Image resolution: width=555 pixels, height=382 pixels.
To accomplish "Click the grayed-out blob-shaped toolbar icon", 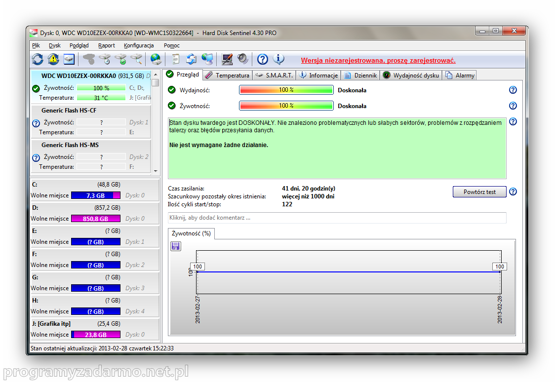I will point(89,59).
